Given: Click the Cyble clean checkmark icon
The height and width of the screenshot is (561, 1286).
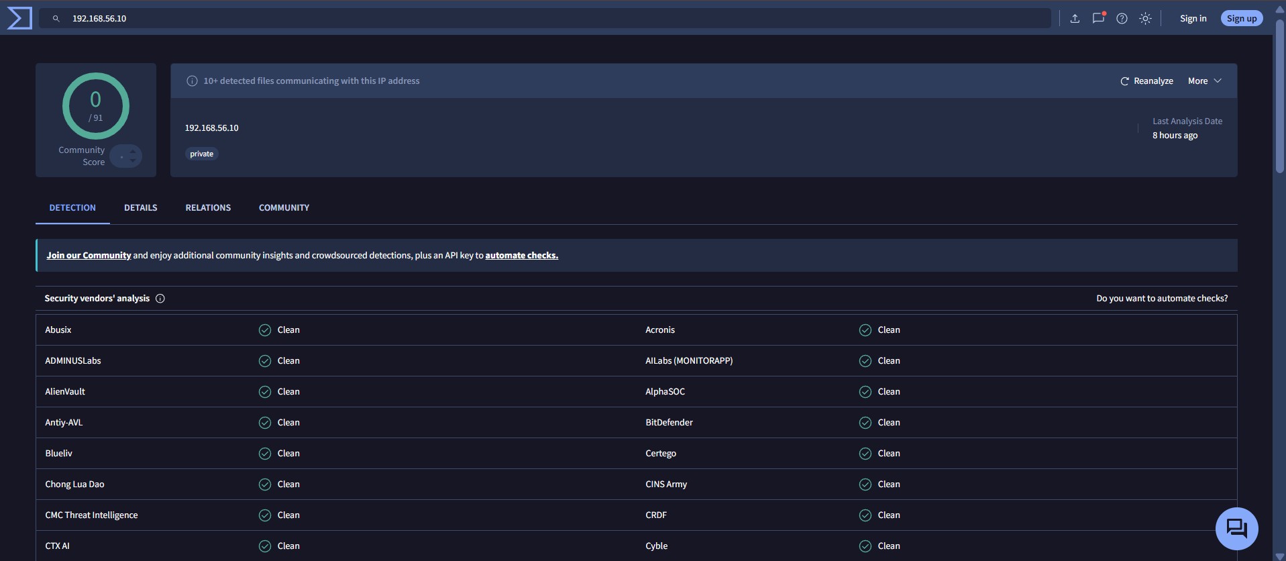Looking at the screenshot, I should coord(865,546).
